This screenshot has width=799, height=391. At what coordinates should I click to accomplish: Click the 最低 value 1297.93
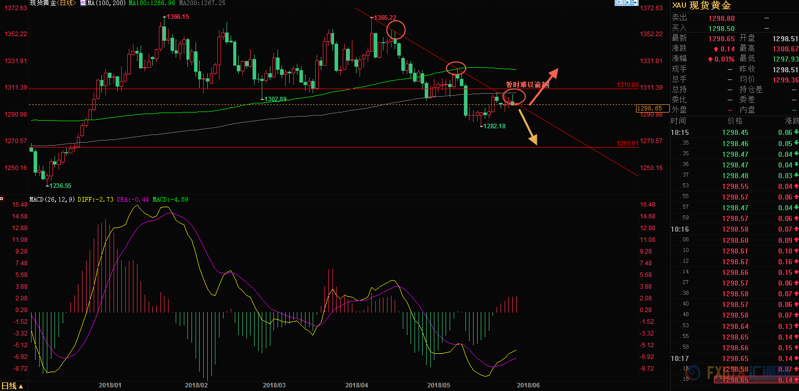coord(785,59)
